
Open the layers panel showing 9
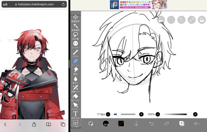tap(182, 123)
